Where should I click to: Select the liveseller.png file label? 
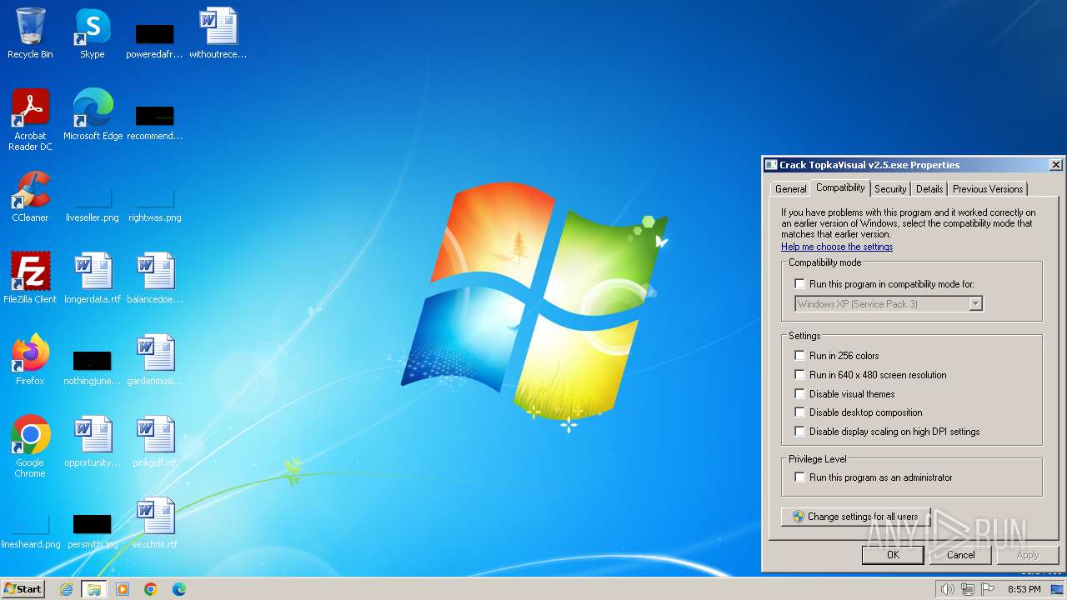pyautogui.click(x=93, y=217)
